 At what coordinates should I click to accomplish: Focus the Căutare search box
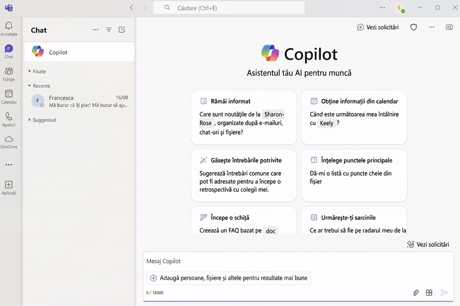[x=229, y=8]
